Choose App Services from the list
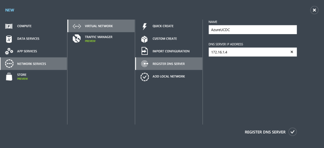324x148 pixels. (34, 51)
